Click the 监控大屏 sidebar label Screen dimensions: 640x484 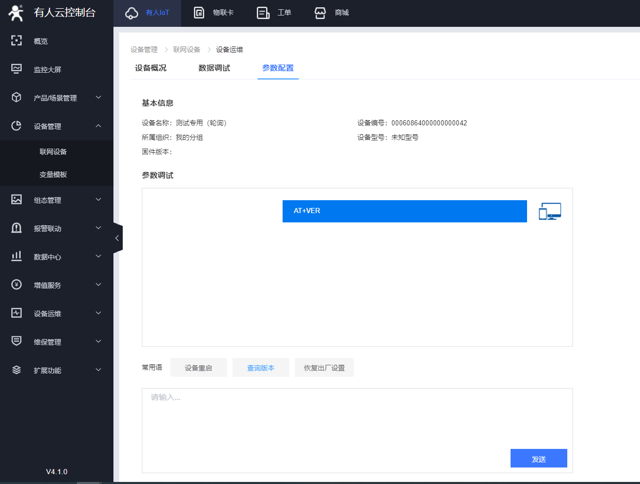tap(47, 70)
